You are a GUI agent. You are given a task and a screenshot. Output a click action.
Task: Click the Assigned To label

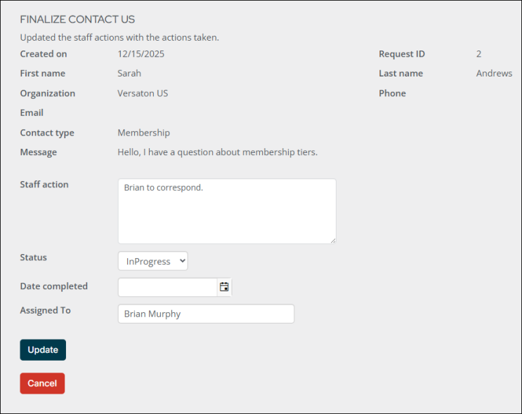[46, 310]
